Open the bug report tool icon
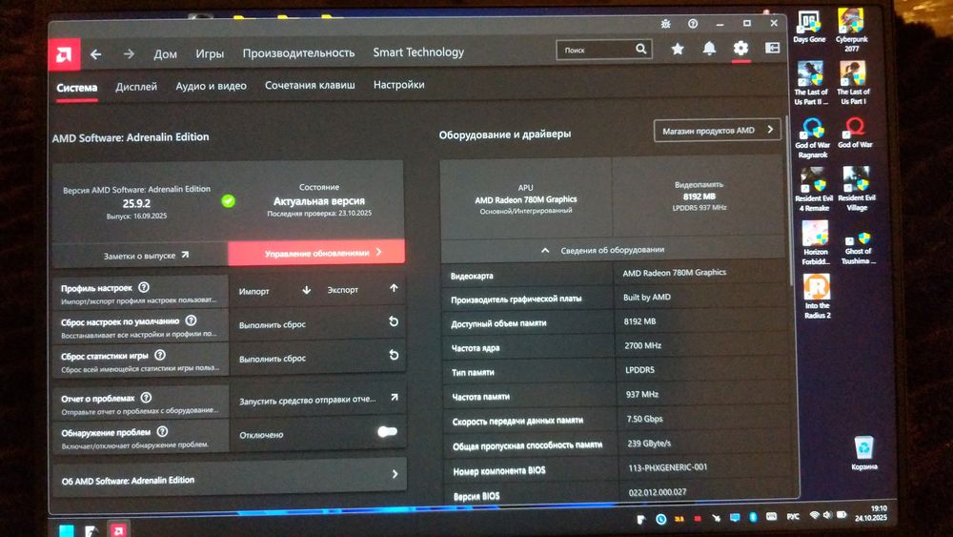Screen dimensions: 953x537 [x=665, y=24]
